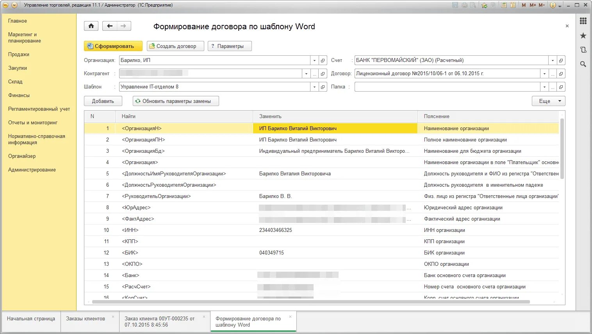Click the print icon in title bar
The height and width of the screenshot is (334, 592).
[x=464, y=5]
